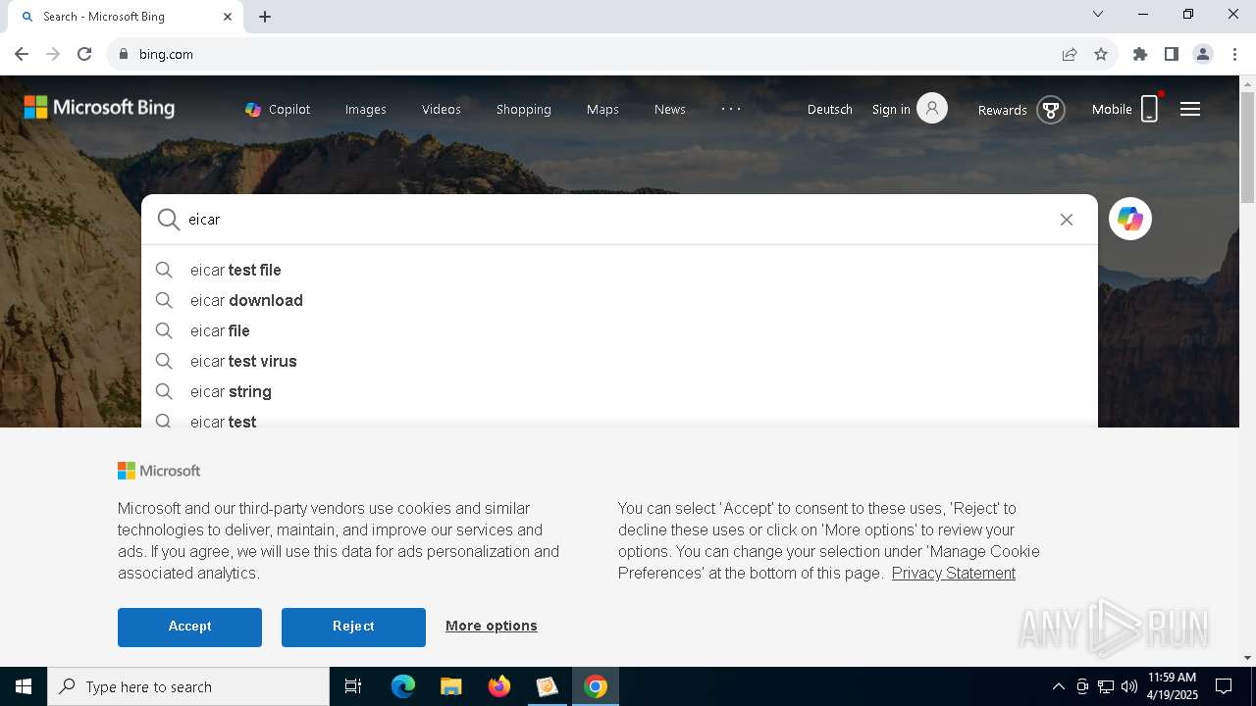Launch Firefox from the taskbar

tap(498, 686)
